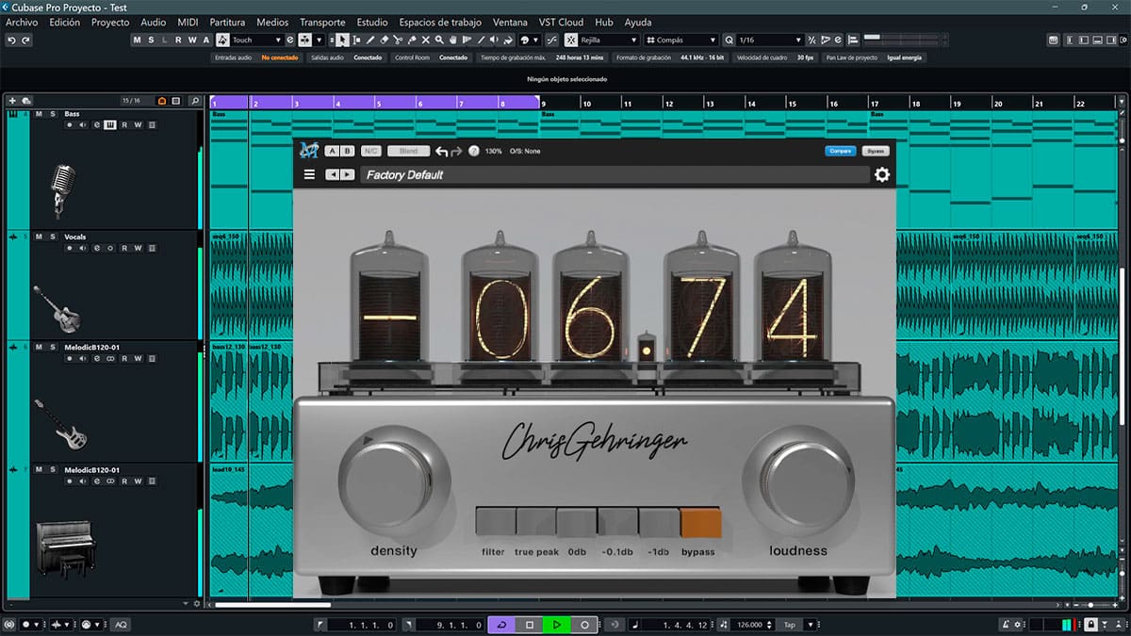
Task: Click the plugin undo arrow
Action: tap(441, 151)
